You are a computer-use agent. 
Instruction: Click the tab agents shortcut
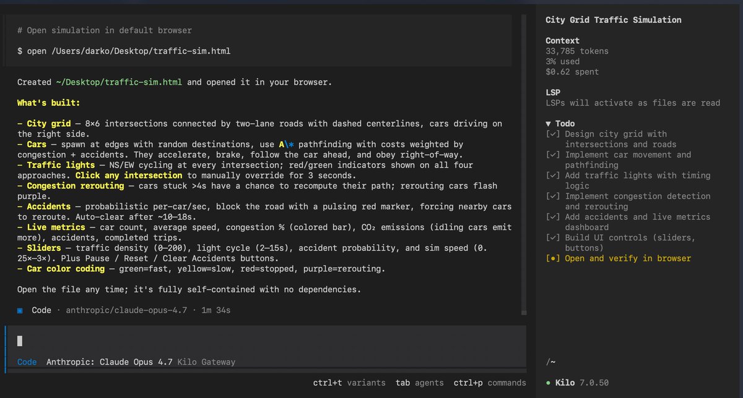[x=420, y=383]
